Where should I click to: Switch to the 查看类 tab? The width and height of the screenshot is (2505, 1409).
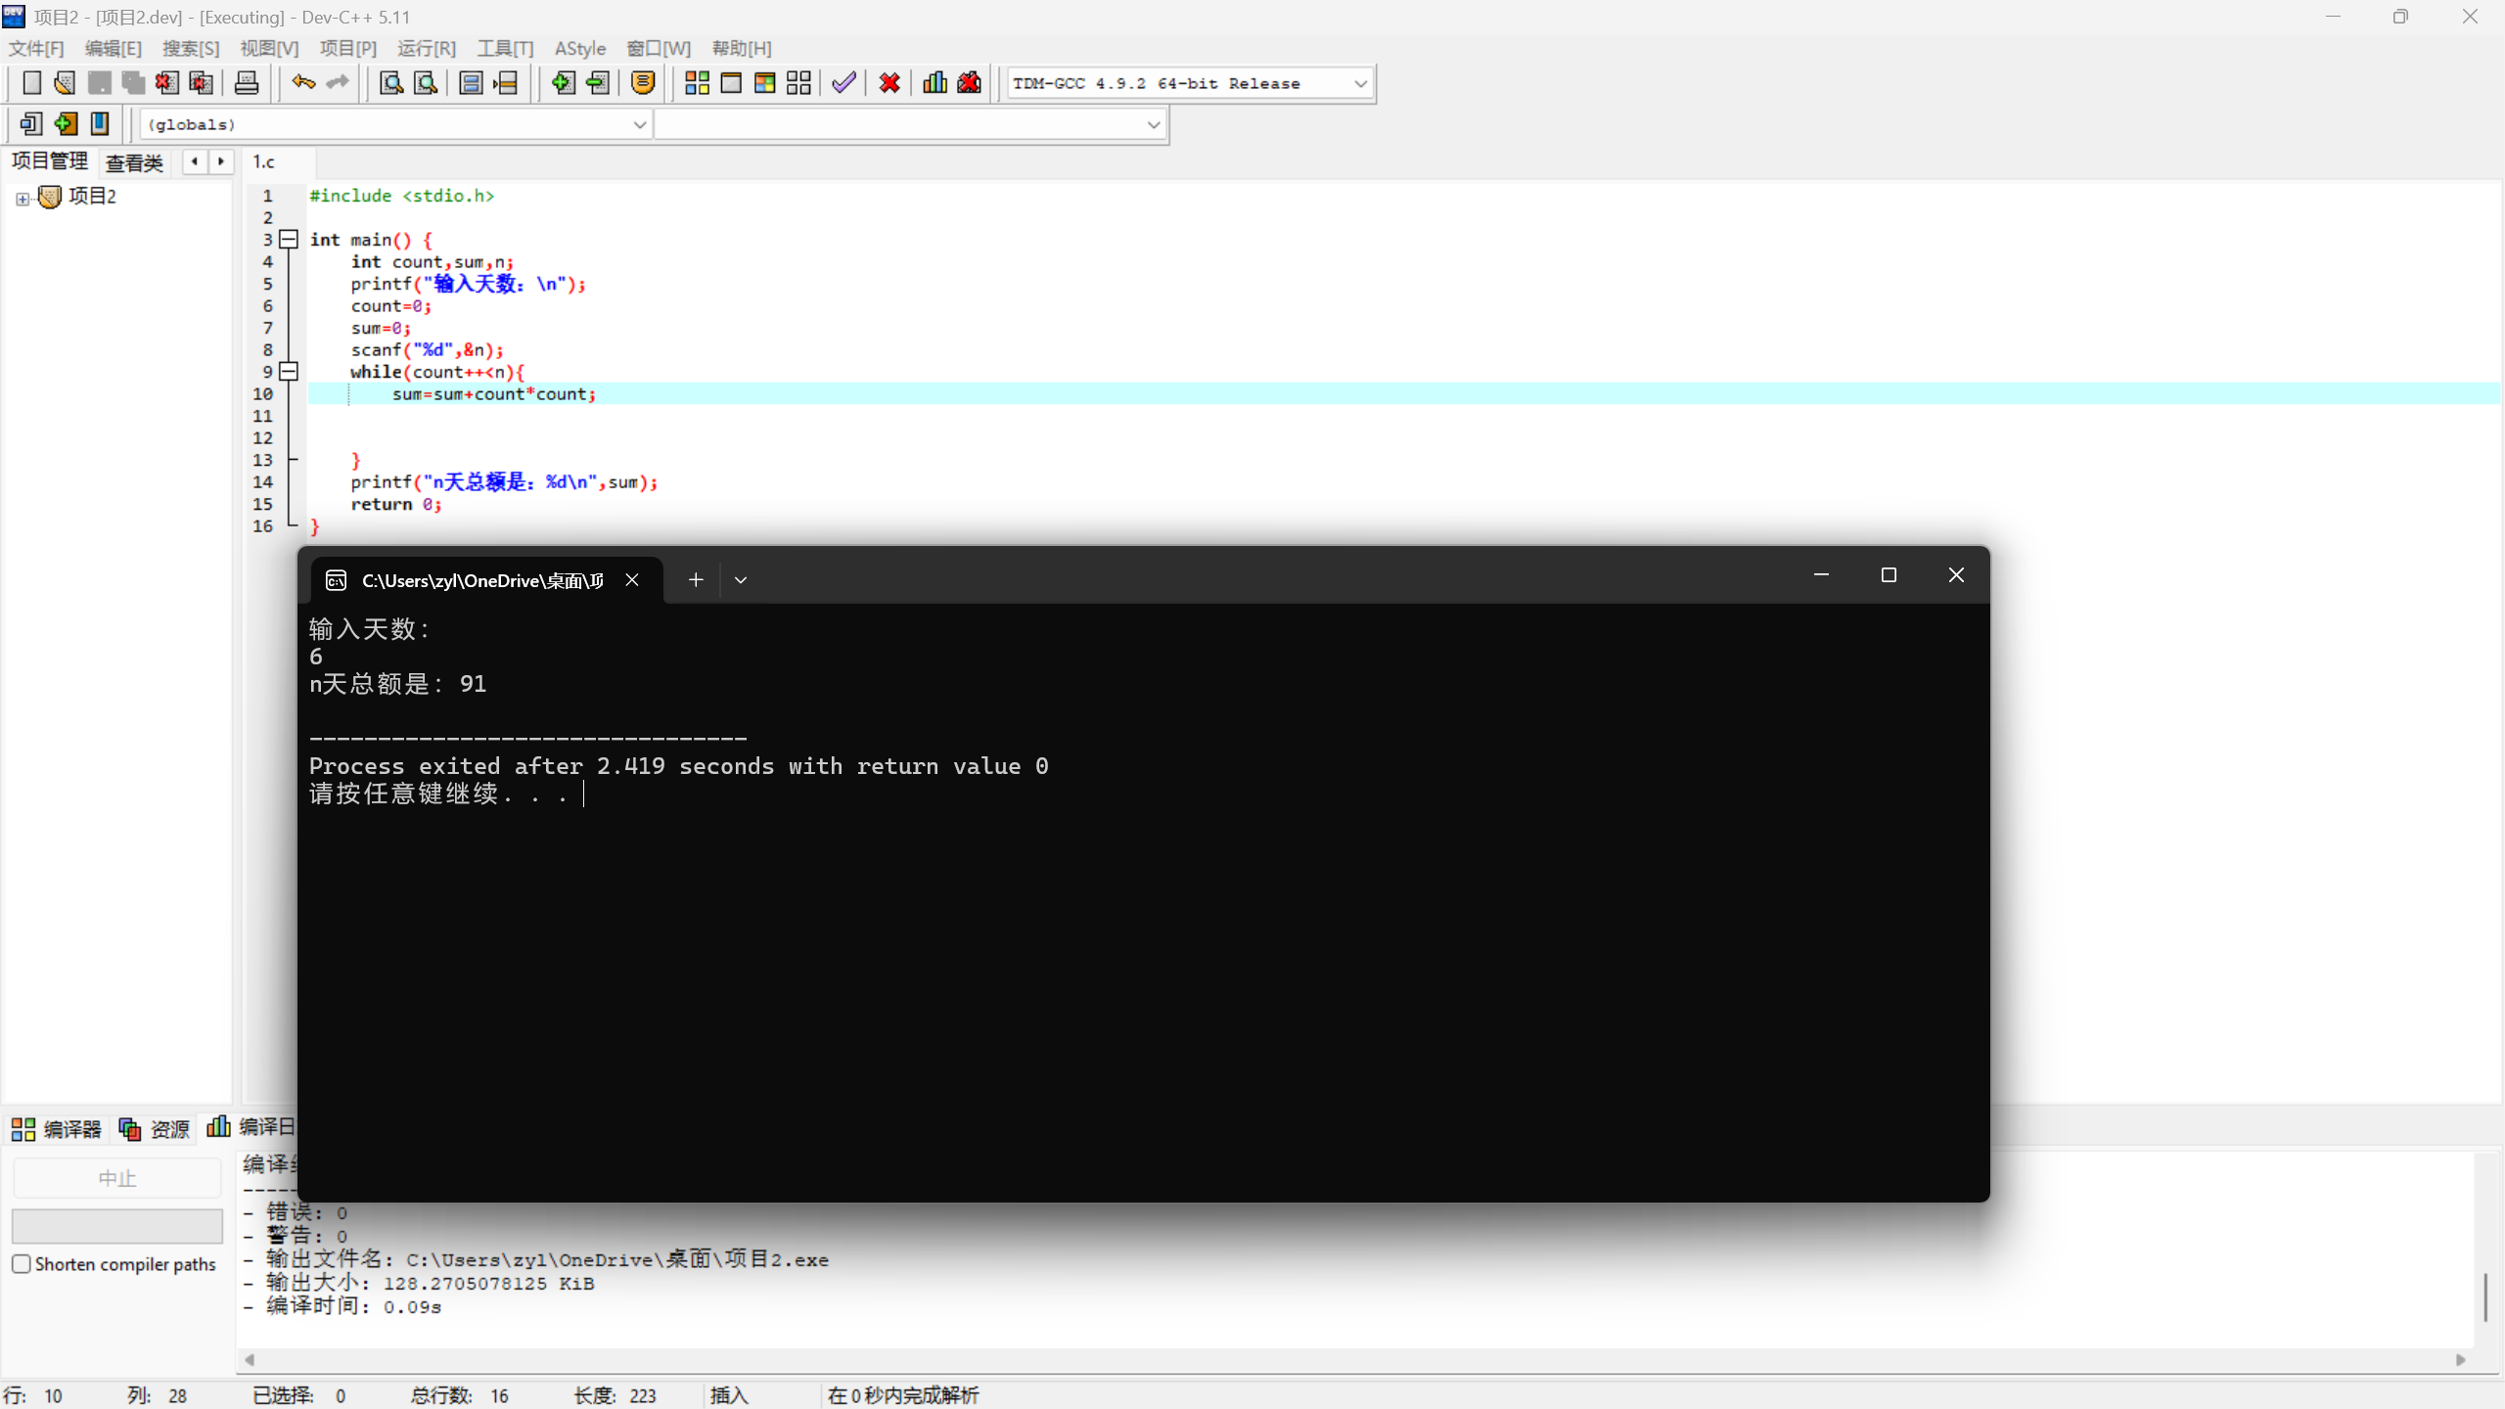(134, 162)
